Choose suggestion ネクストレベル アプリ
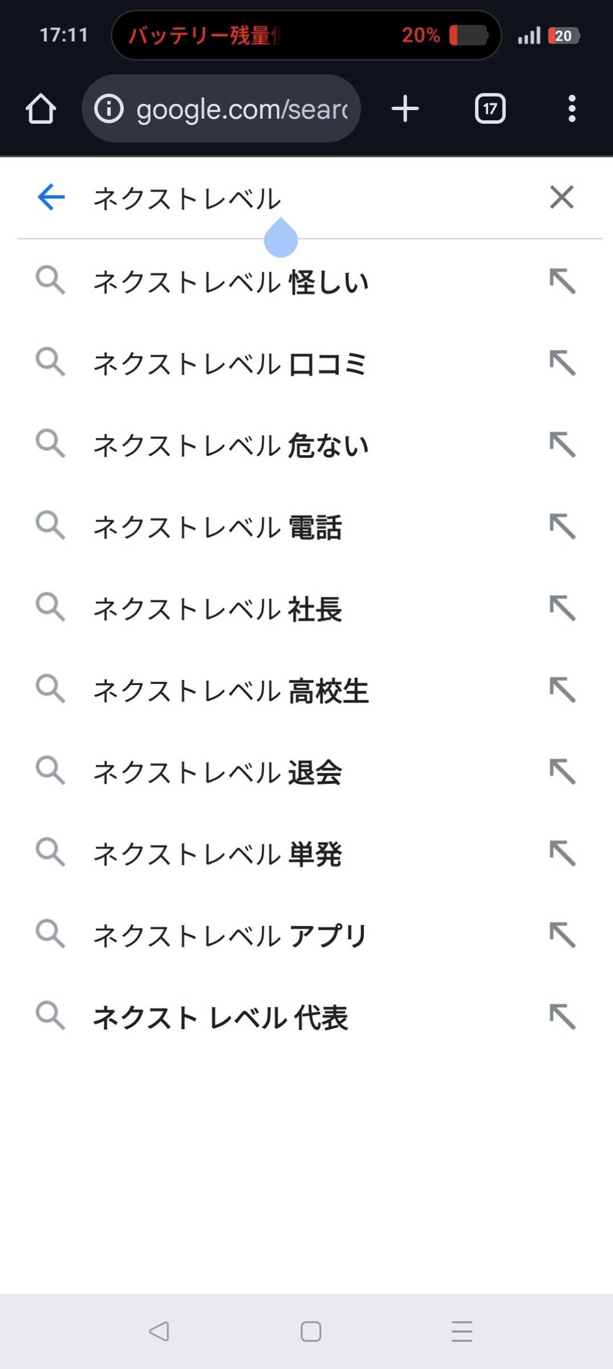 [230, 935]
